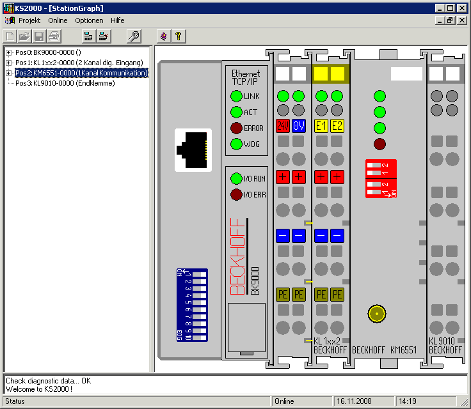Click the Ethernet TCP/IP label on the coupler
This screenshot has height=409, width=471.
246,77
